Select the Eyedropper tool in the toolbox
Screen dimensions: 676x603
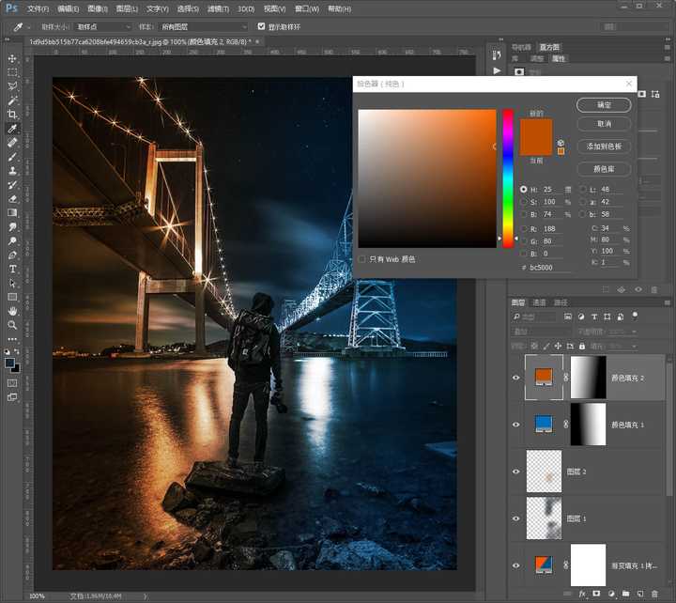[12, 129]
